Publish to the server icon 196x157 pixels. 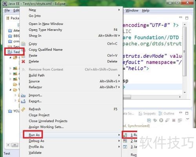coord(180,120)
